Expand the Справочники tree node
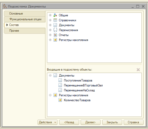This screenshot has width=148, height=129. (x=50, y=20)
